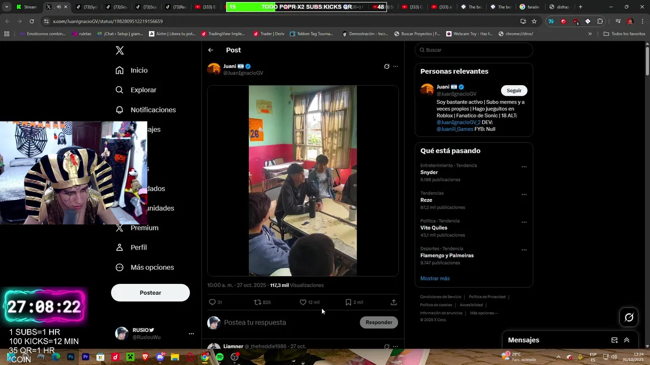The height and width of the screenshot is (365, 650).
Task: Click the browser back arrow
Action: (x=7, y=21)
